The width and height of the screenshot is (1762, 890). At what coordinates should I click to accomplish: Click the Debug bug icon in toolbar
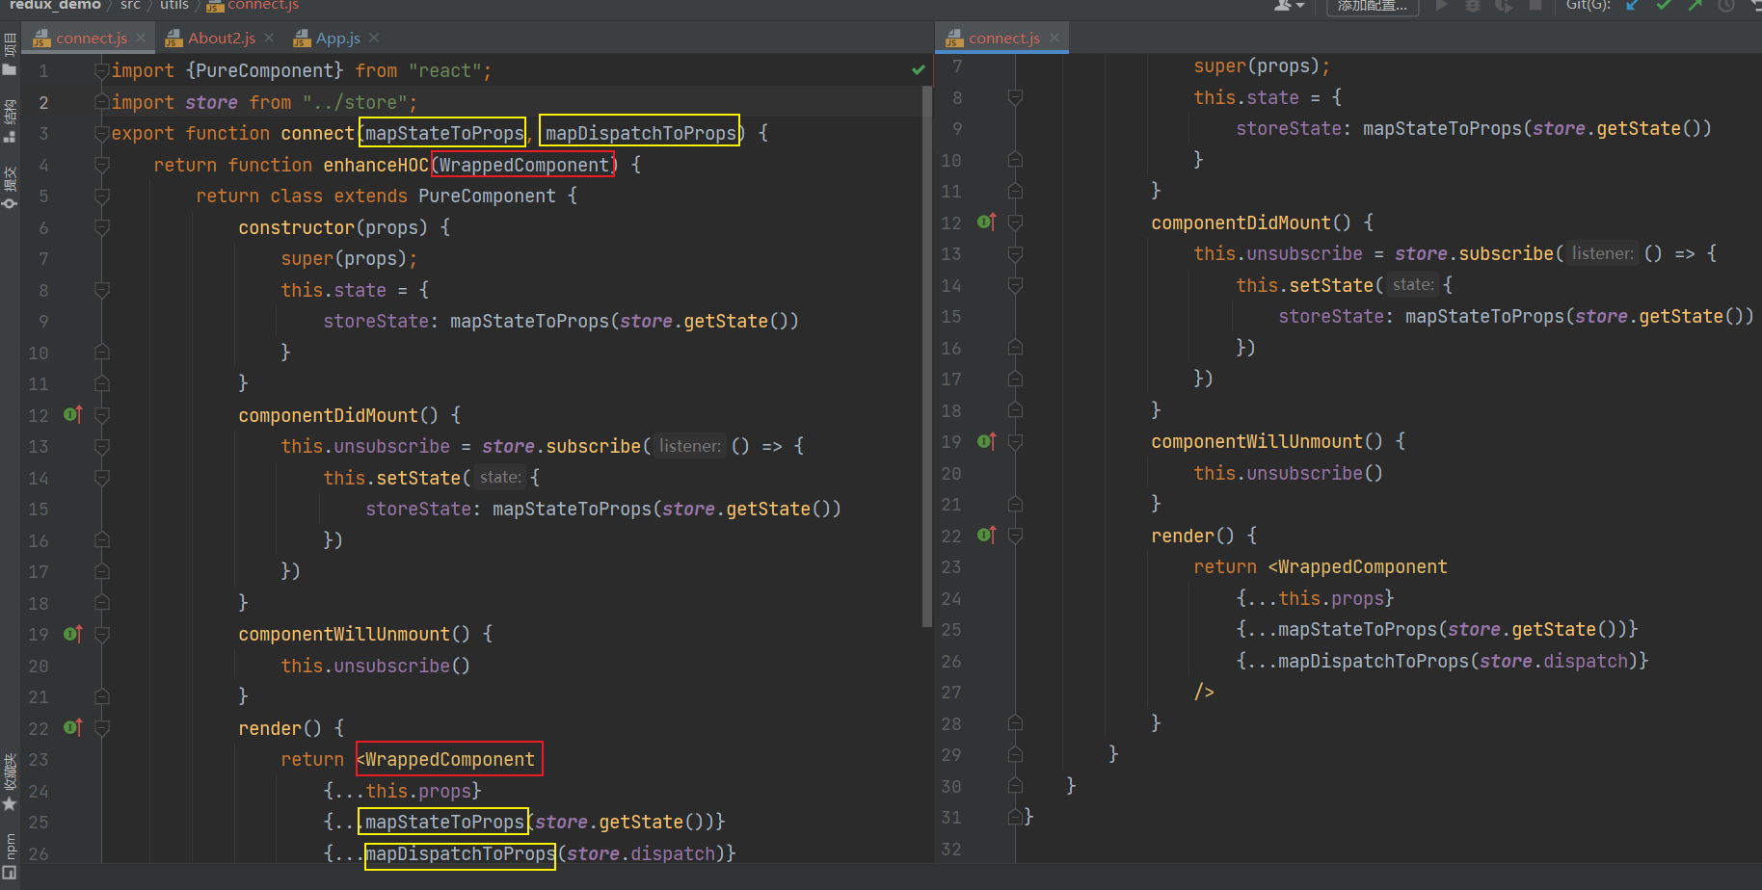point(1473,5)
